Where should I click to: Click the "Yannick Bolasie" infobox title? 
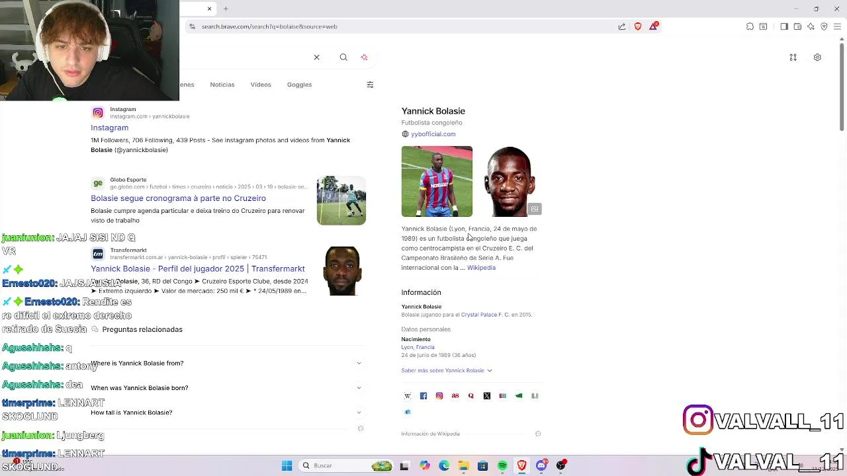coord(433,111)
